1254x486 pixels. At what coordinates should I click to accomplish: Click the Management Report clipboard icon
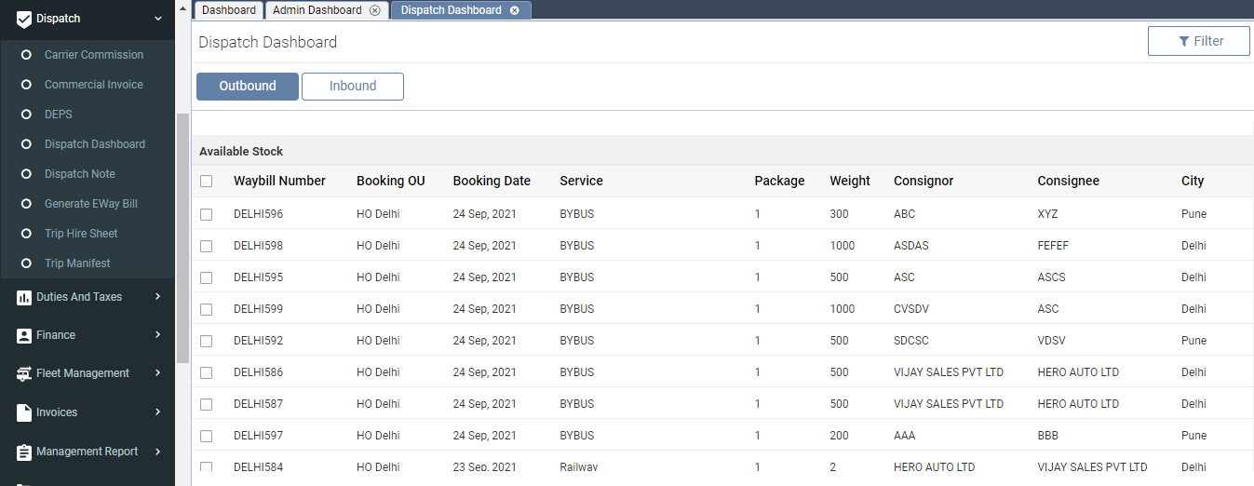tap(24, 452)
